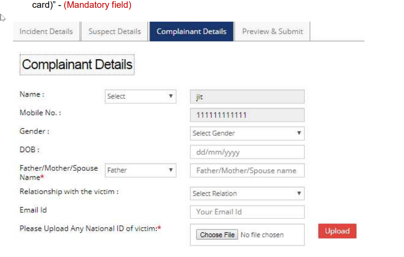Open the name title Select dropdown
Screen dimensions: 404x257
tap(140, 96)
